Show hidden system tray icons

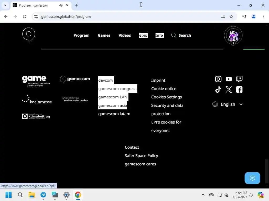pos(203,195)
